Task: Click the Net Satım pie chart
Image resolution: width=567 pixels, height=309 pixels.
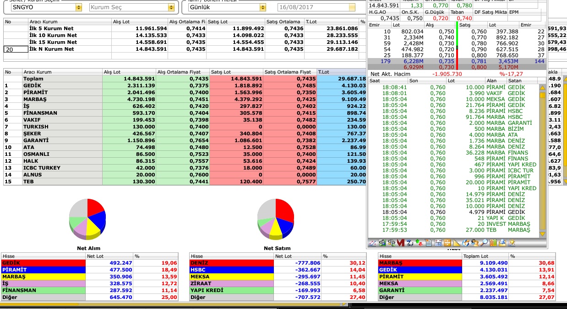Action: click(275, 219)
